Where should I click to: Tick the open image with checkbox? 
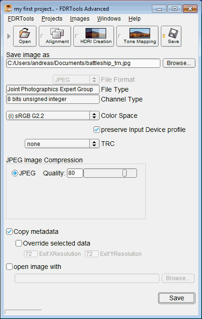tap(9, 267)
